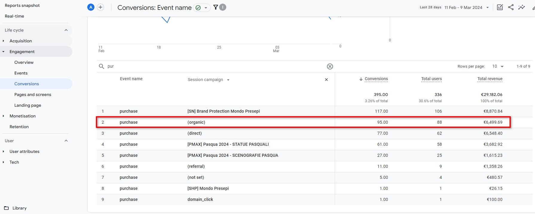
Task: Go to Pages and screens report
Action: (33, 94)
